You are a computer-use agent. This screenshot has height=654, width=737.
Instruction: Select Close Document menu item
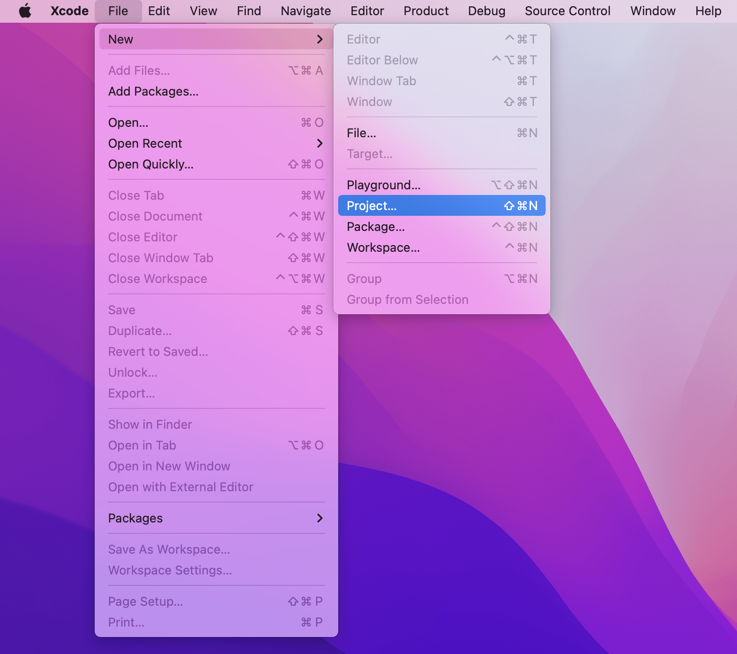coord(216,216)
